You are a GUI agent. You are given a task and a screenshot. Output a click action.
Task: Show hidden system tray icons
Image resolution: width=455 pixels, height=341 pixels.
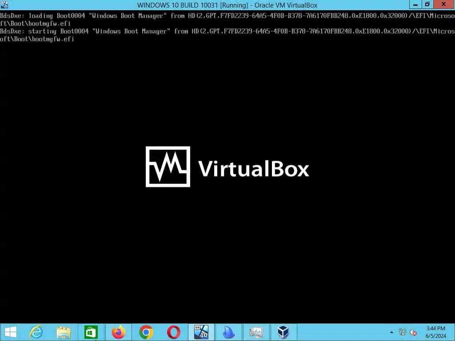click(391, 332)
